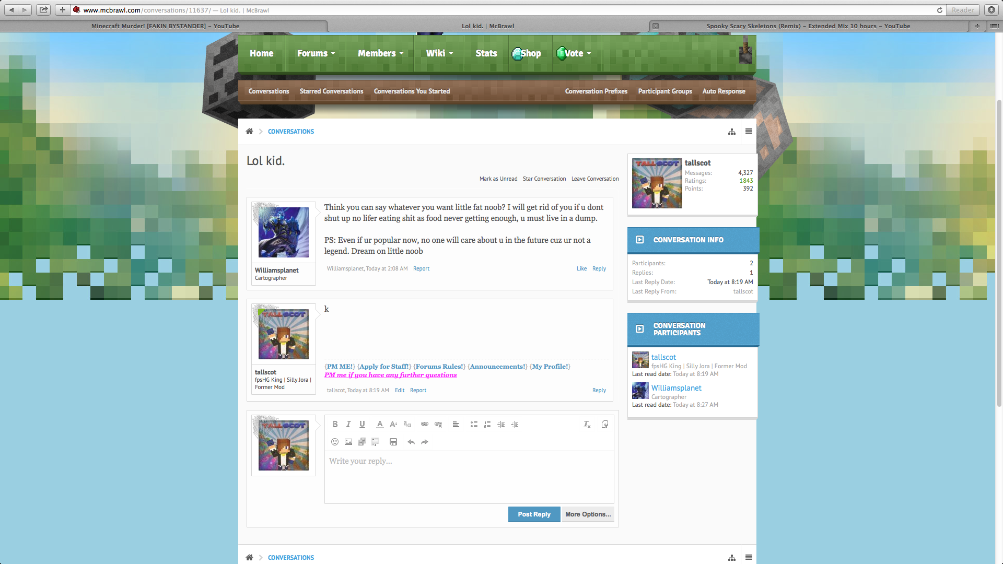
Task: Click the Leave Conversation link
Action: coord(594,179)
